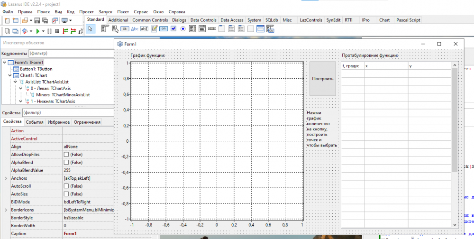This screenshot has height=239, width=474.
Task: Click the Save file toolbar icon
Action: tap(37, 20)
